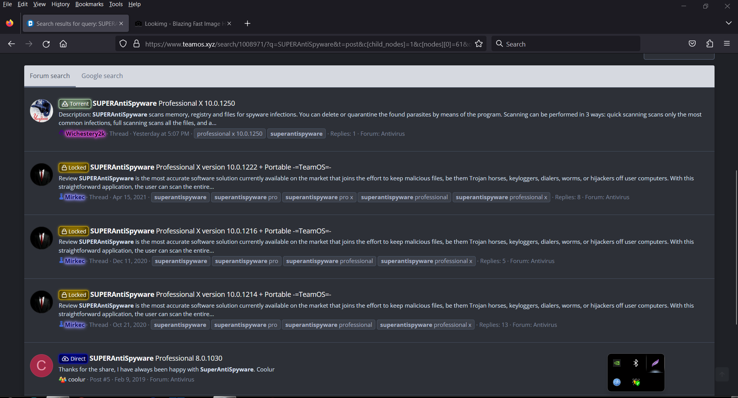View site security padlock info
The width and height of the screenshot is (738, 398).
coord(136,44)
